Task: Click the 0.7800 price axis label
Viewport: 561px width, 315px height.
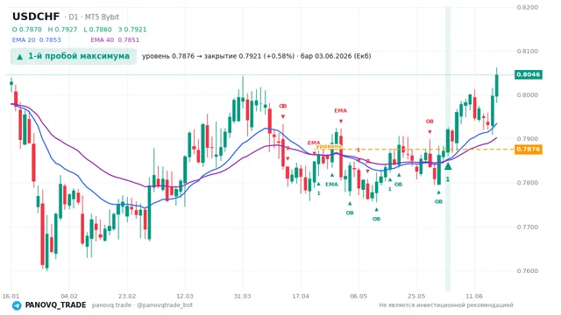Action: tap(528, 183)
